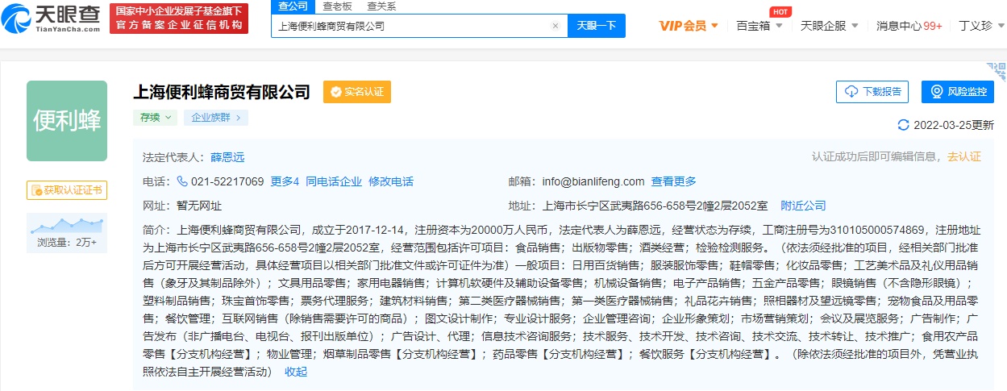
Task: Click the company title 上海便利蜂商贸有限公司
Action: point(222,92)
